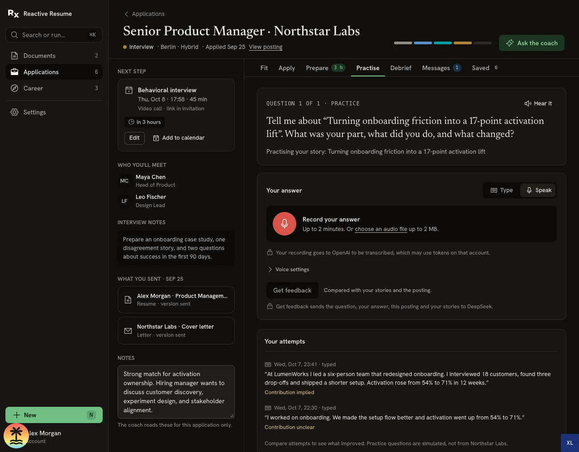Viewport: 579px width, 452px height.
Task: Open the Debrief tab
Action: coord(401,68)
